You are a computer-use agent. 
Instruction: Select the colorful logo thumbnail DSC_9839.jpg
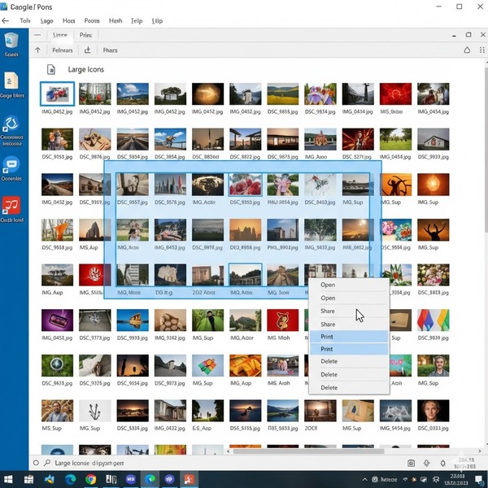click(433, 320)
